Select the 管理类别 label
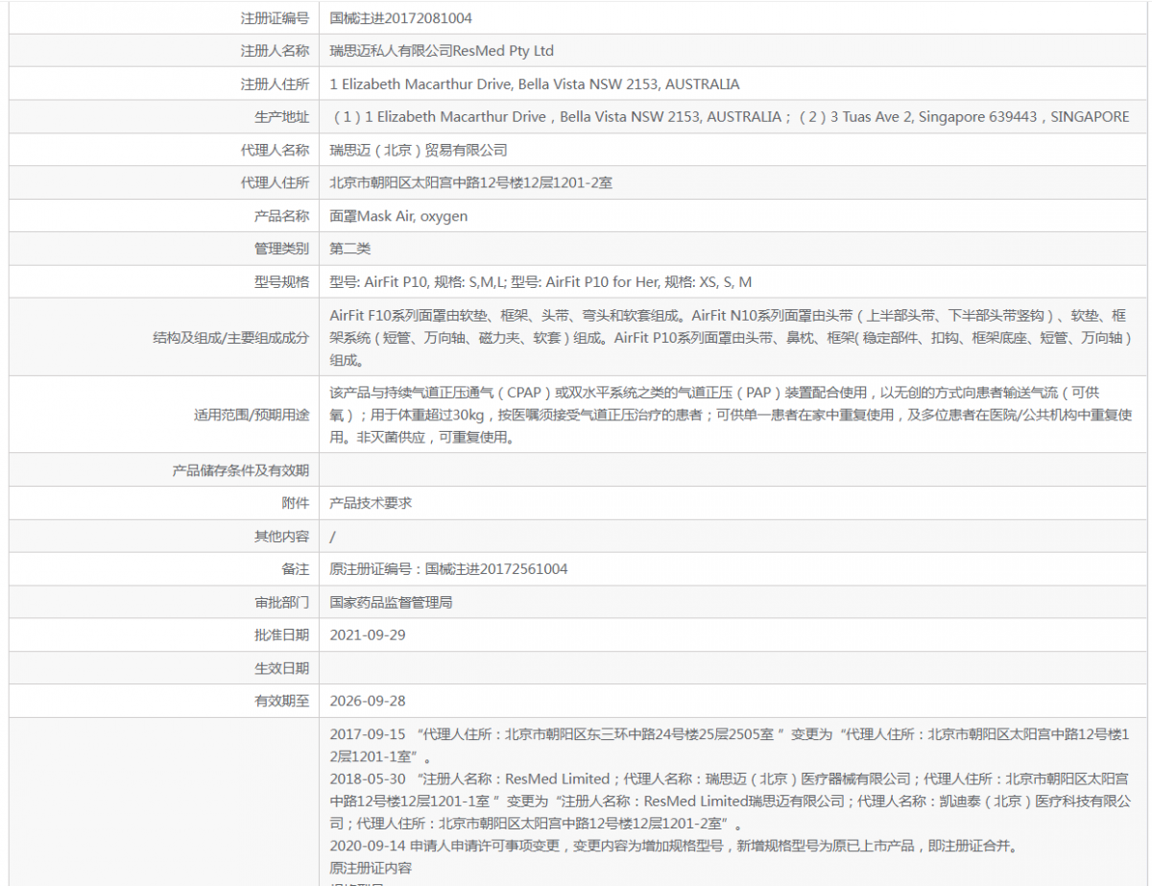1152x886 pixels. [281, 249]
